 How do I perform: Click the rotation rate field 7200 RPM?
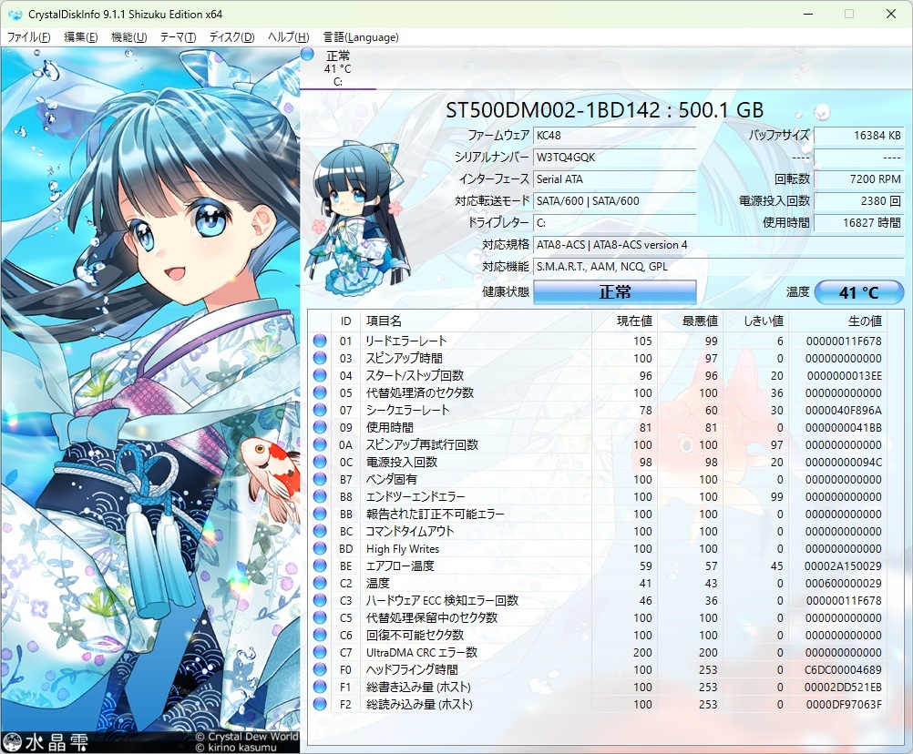[859, 179]
